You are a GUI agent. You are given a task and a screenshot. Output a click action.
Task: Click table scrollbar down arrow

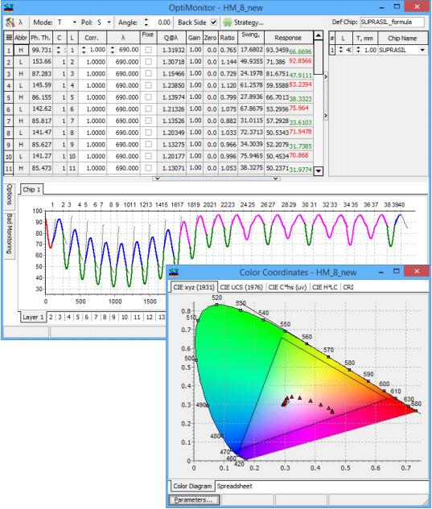click(319, 170)
